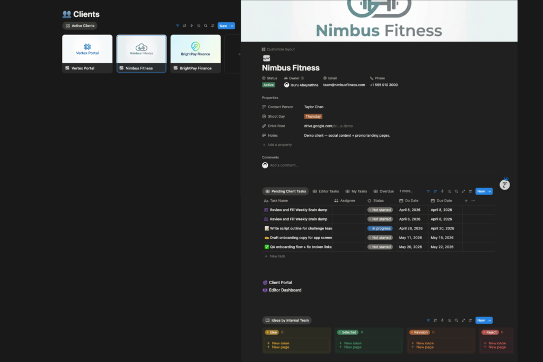The image size is (543, 362).
Task: Switch to the Pending Client Tasks tab
Action: [286, 191]
